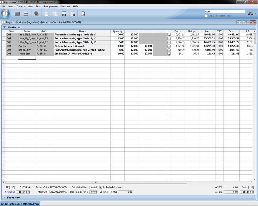The height and width of the screenshot is (206, 258).
Task: Click ellipsis button for item 004 row
Action: coord(169,46)
